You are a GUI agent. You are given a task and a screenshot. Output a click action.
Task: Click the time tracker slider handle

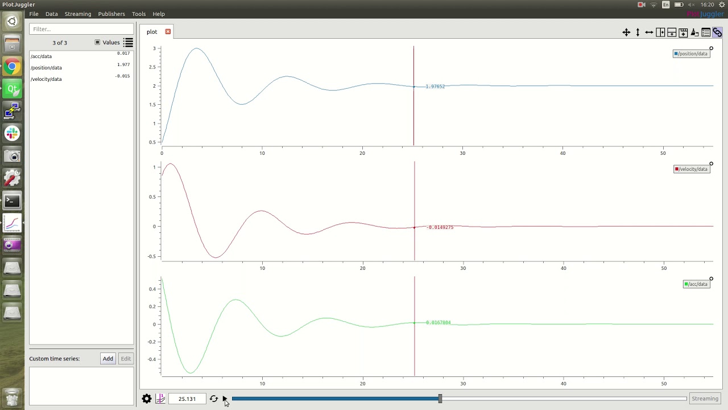440,399
